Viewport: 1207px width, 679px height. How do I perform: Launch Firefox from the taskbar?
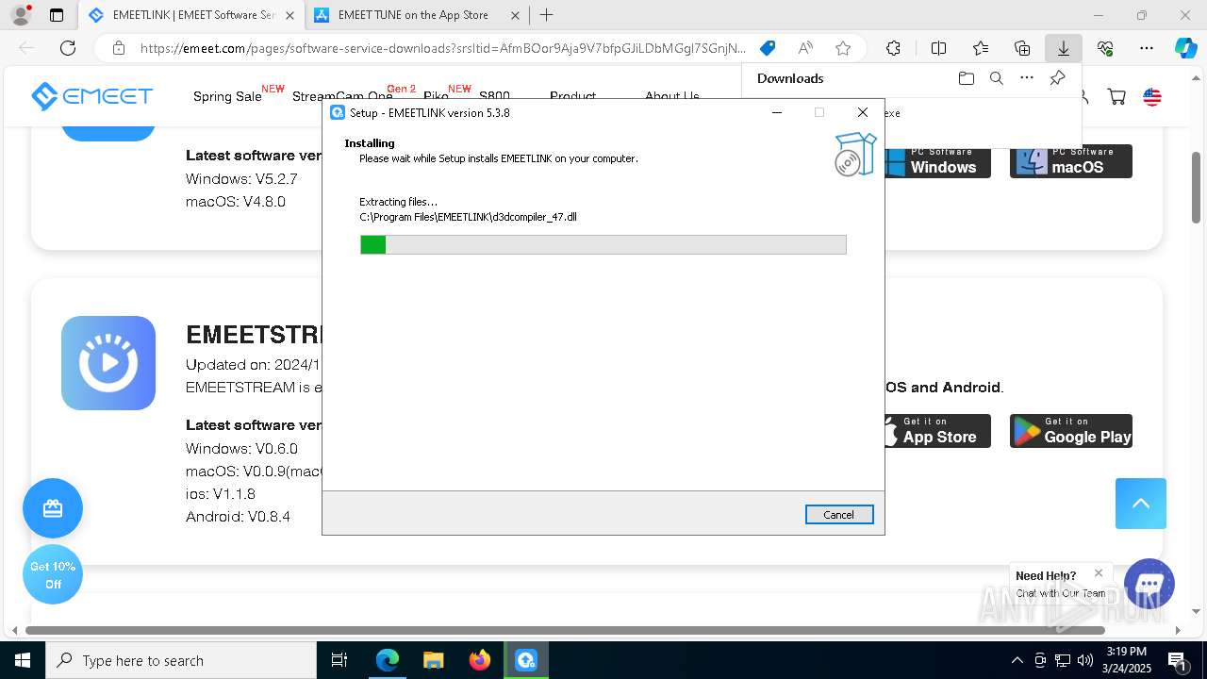pos(480,660)
